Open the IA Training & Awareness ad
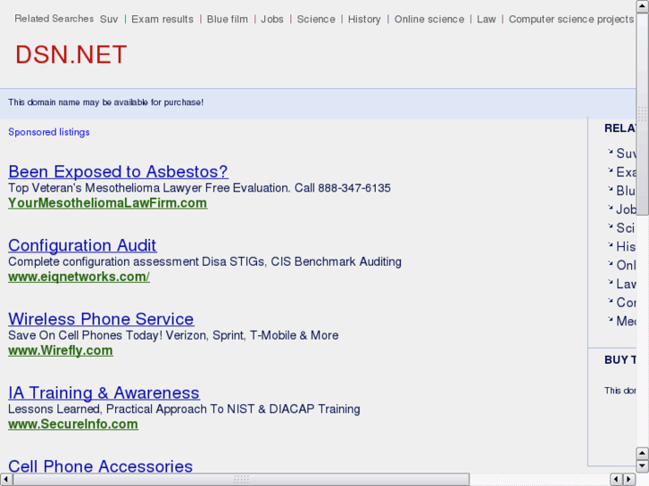Viewport: 649px width, 486px height. [104, 392]
